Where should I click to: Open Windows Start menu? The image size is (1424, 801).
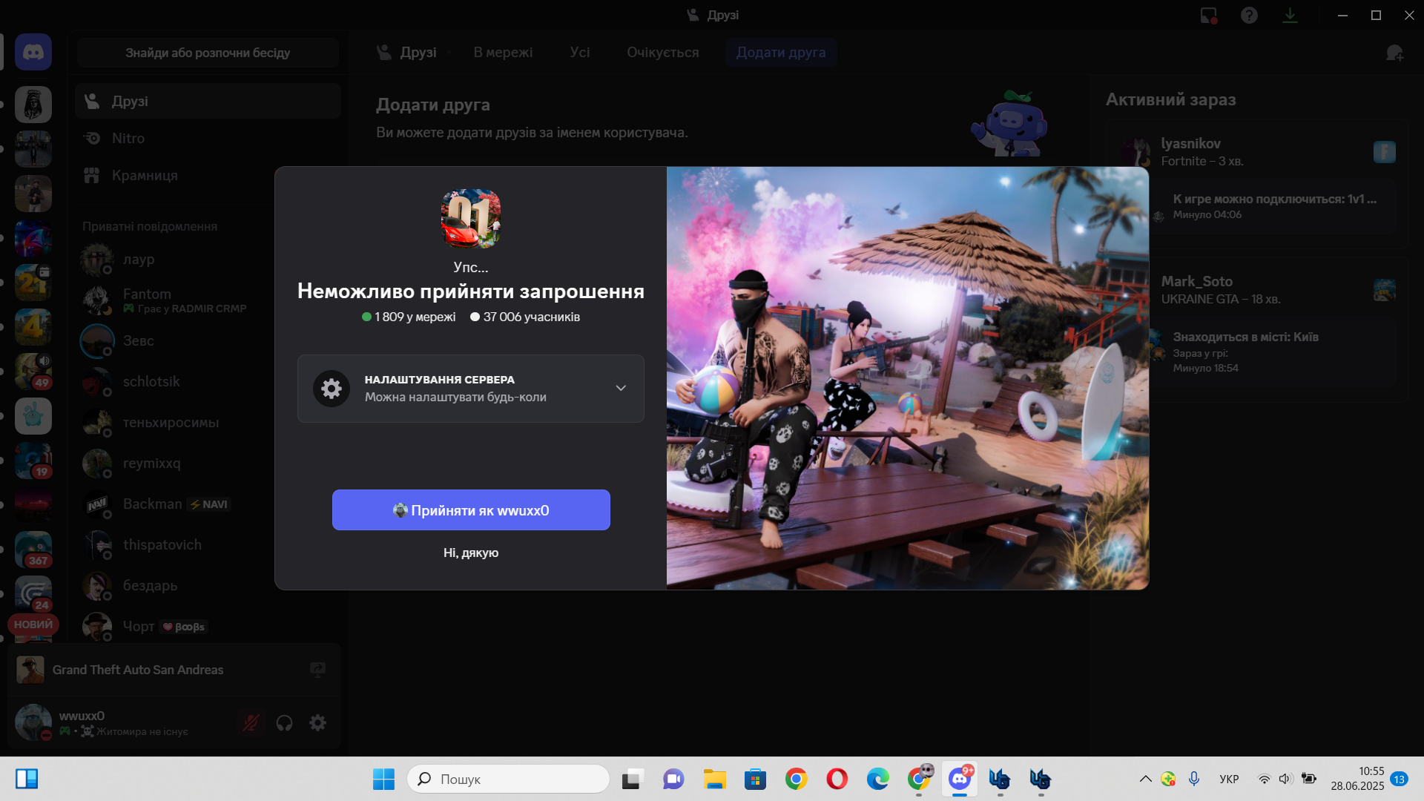pyautogui.click(x=383, y=779)
